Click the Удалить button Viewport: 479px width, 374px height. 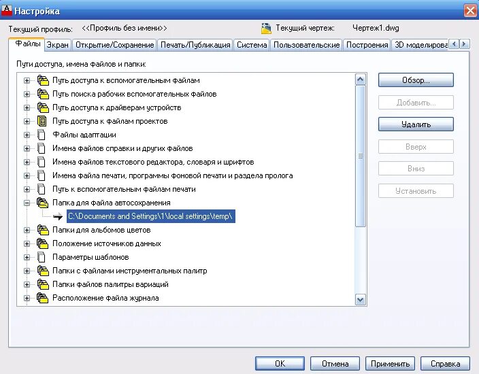416,124
